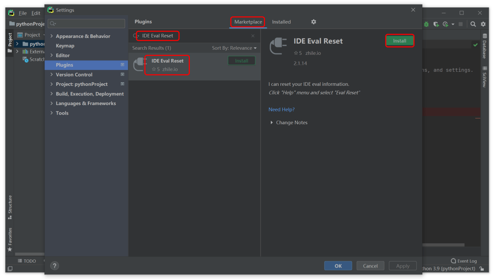Open the Structure tool window
This screenshot has width=494, height=279.
pyautogui.click(x=10, y=207)
